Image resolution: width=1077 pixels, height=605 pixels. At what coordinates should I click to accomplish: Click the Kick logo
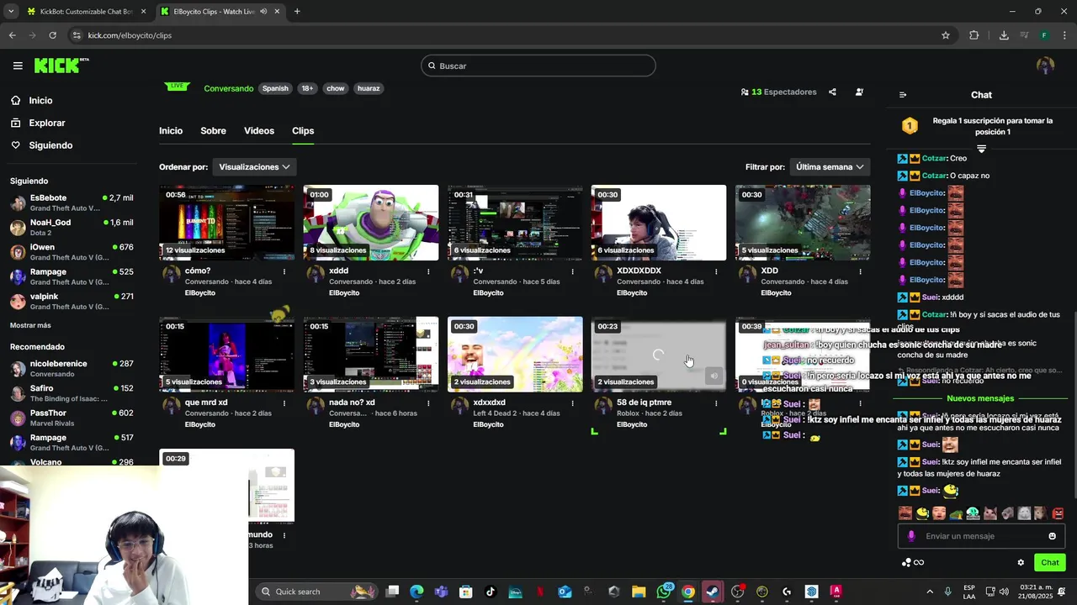tap(61, 66)
